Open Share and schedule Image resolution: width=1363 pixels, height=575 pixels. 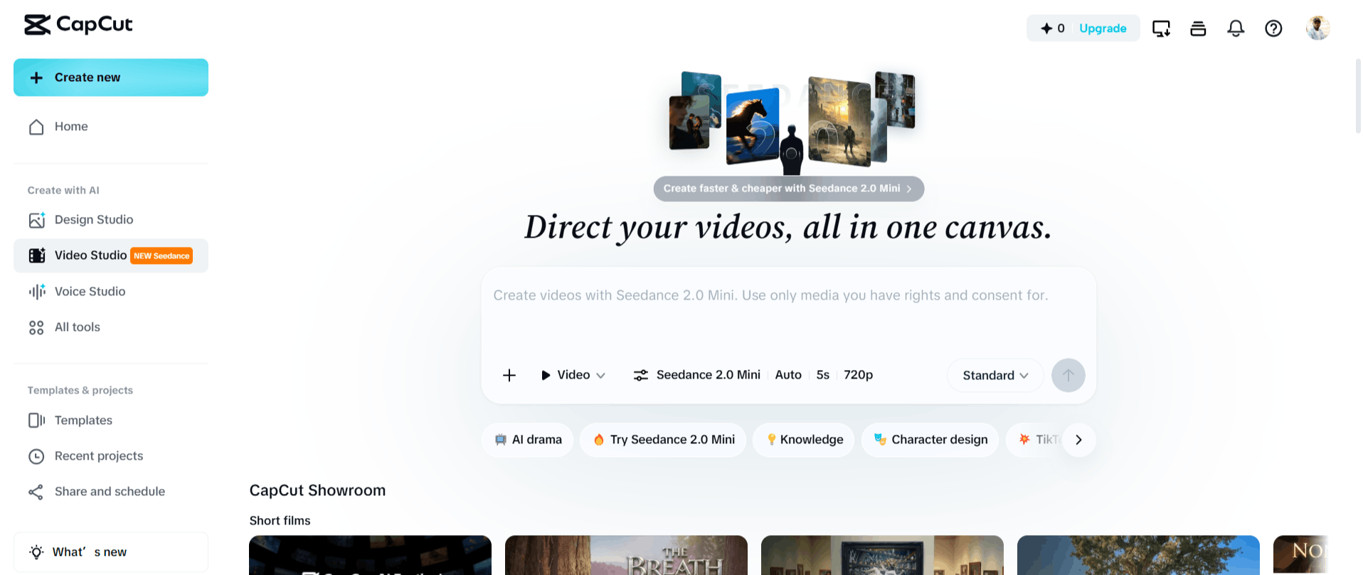click(x=111, y=492)
